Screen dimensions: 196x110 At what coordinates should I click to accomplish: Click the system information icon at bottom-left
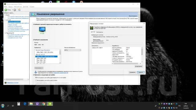tap(6, 83)
